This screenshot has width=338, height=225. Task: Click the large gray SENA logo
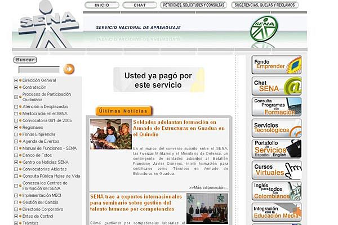(48, 25)
